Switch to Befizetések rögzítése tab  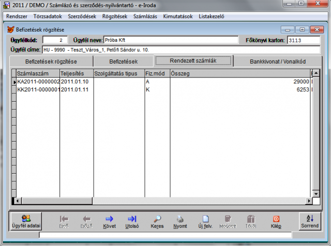pyautogui.click(x=51, y=62)
